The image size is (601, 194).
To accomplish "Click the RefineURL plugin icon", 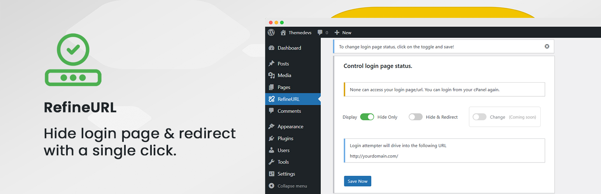I will [x=272, y=99].
